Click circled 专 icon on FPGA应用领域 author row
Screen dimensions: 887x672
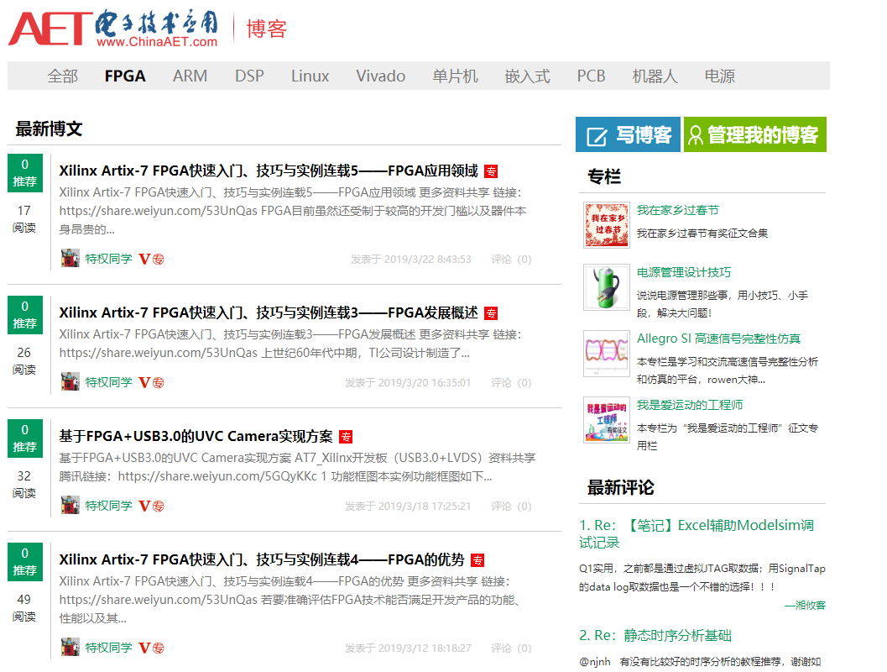pyautogui.click(x=159, y=260)
